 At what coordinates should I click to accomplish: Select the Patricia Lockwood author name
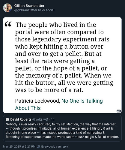(x=37, y=101)
